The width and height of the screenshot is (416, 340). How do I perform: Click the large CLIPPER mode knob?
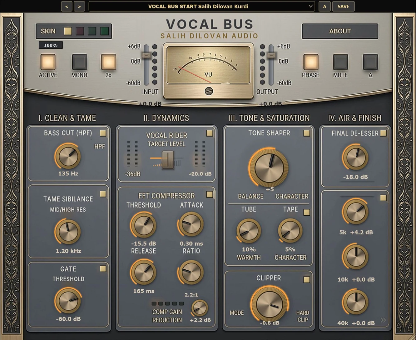pos(269,304)
